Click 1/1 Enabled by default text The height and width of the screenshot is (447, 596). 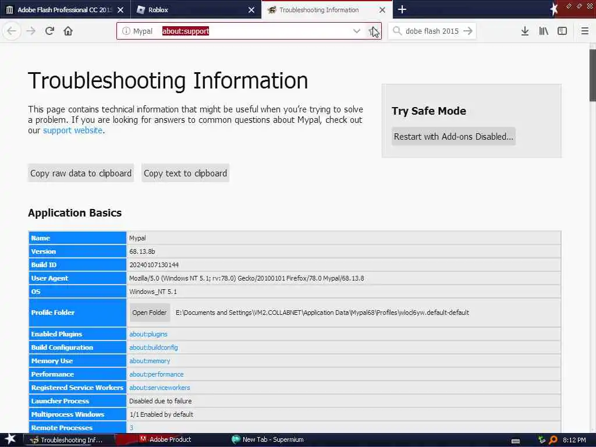click(162, 414)
